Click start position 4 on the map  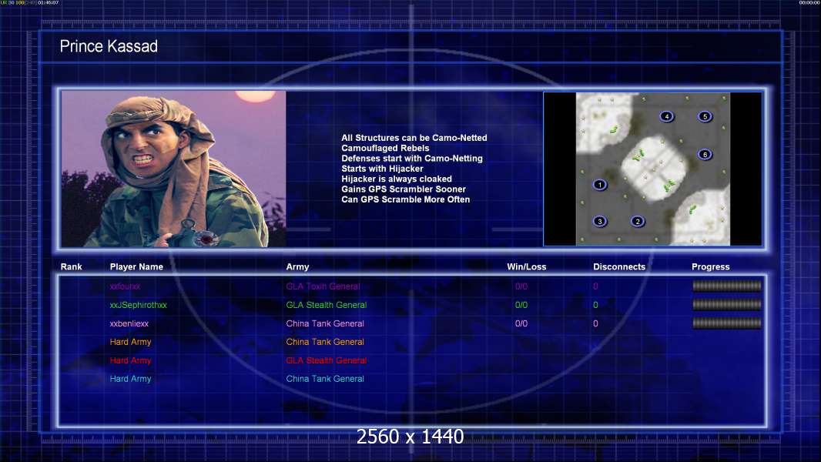[x=666, y=116]
